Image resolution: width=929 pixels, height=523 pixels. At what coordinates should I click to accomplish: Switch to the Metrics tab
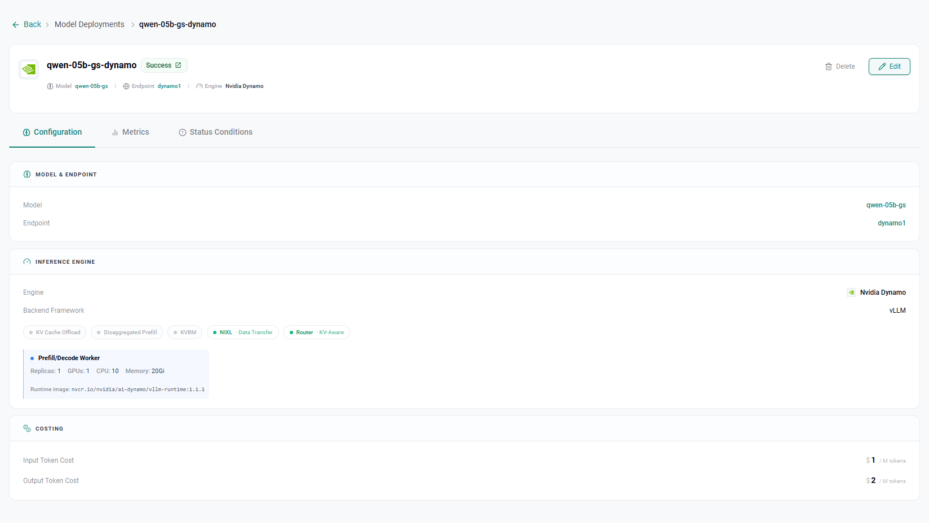click(130, 132)
